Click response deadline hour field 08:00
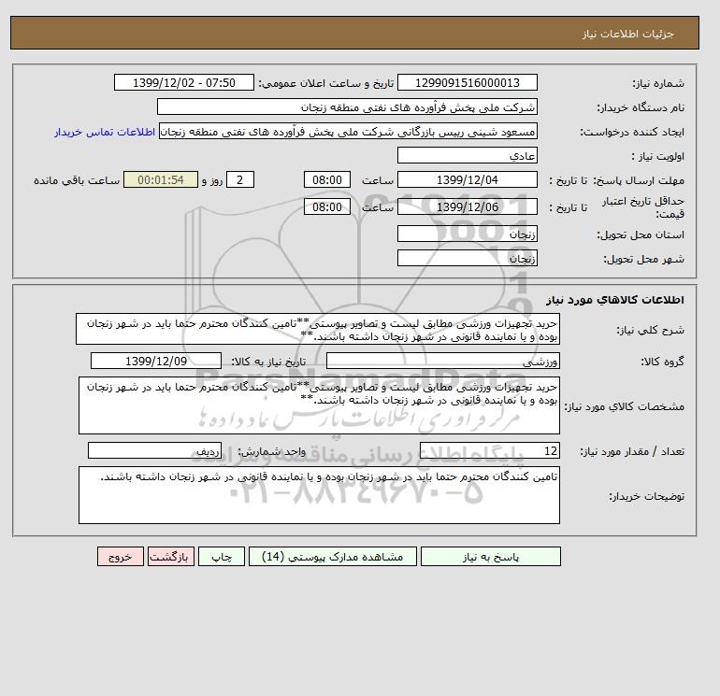720x696 pixels. click(327, 180)
